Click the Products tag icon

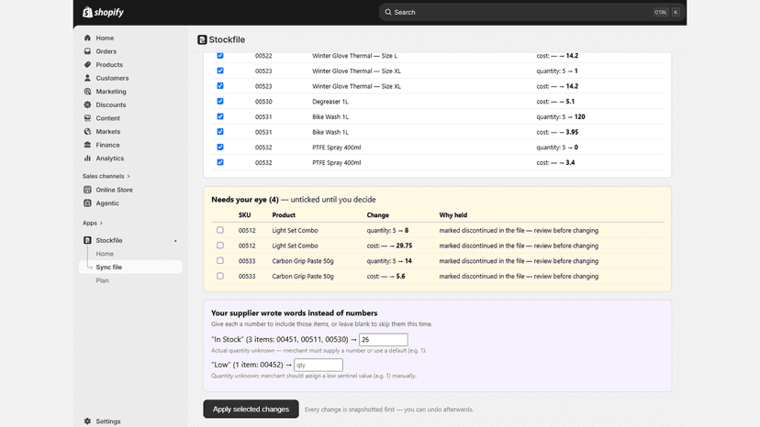click(87, 64)
